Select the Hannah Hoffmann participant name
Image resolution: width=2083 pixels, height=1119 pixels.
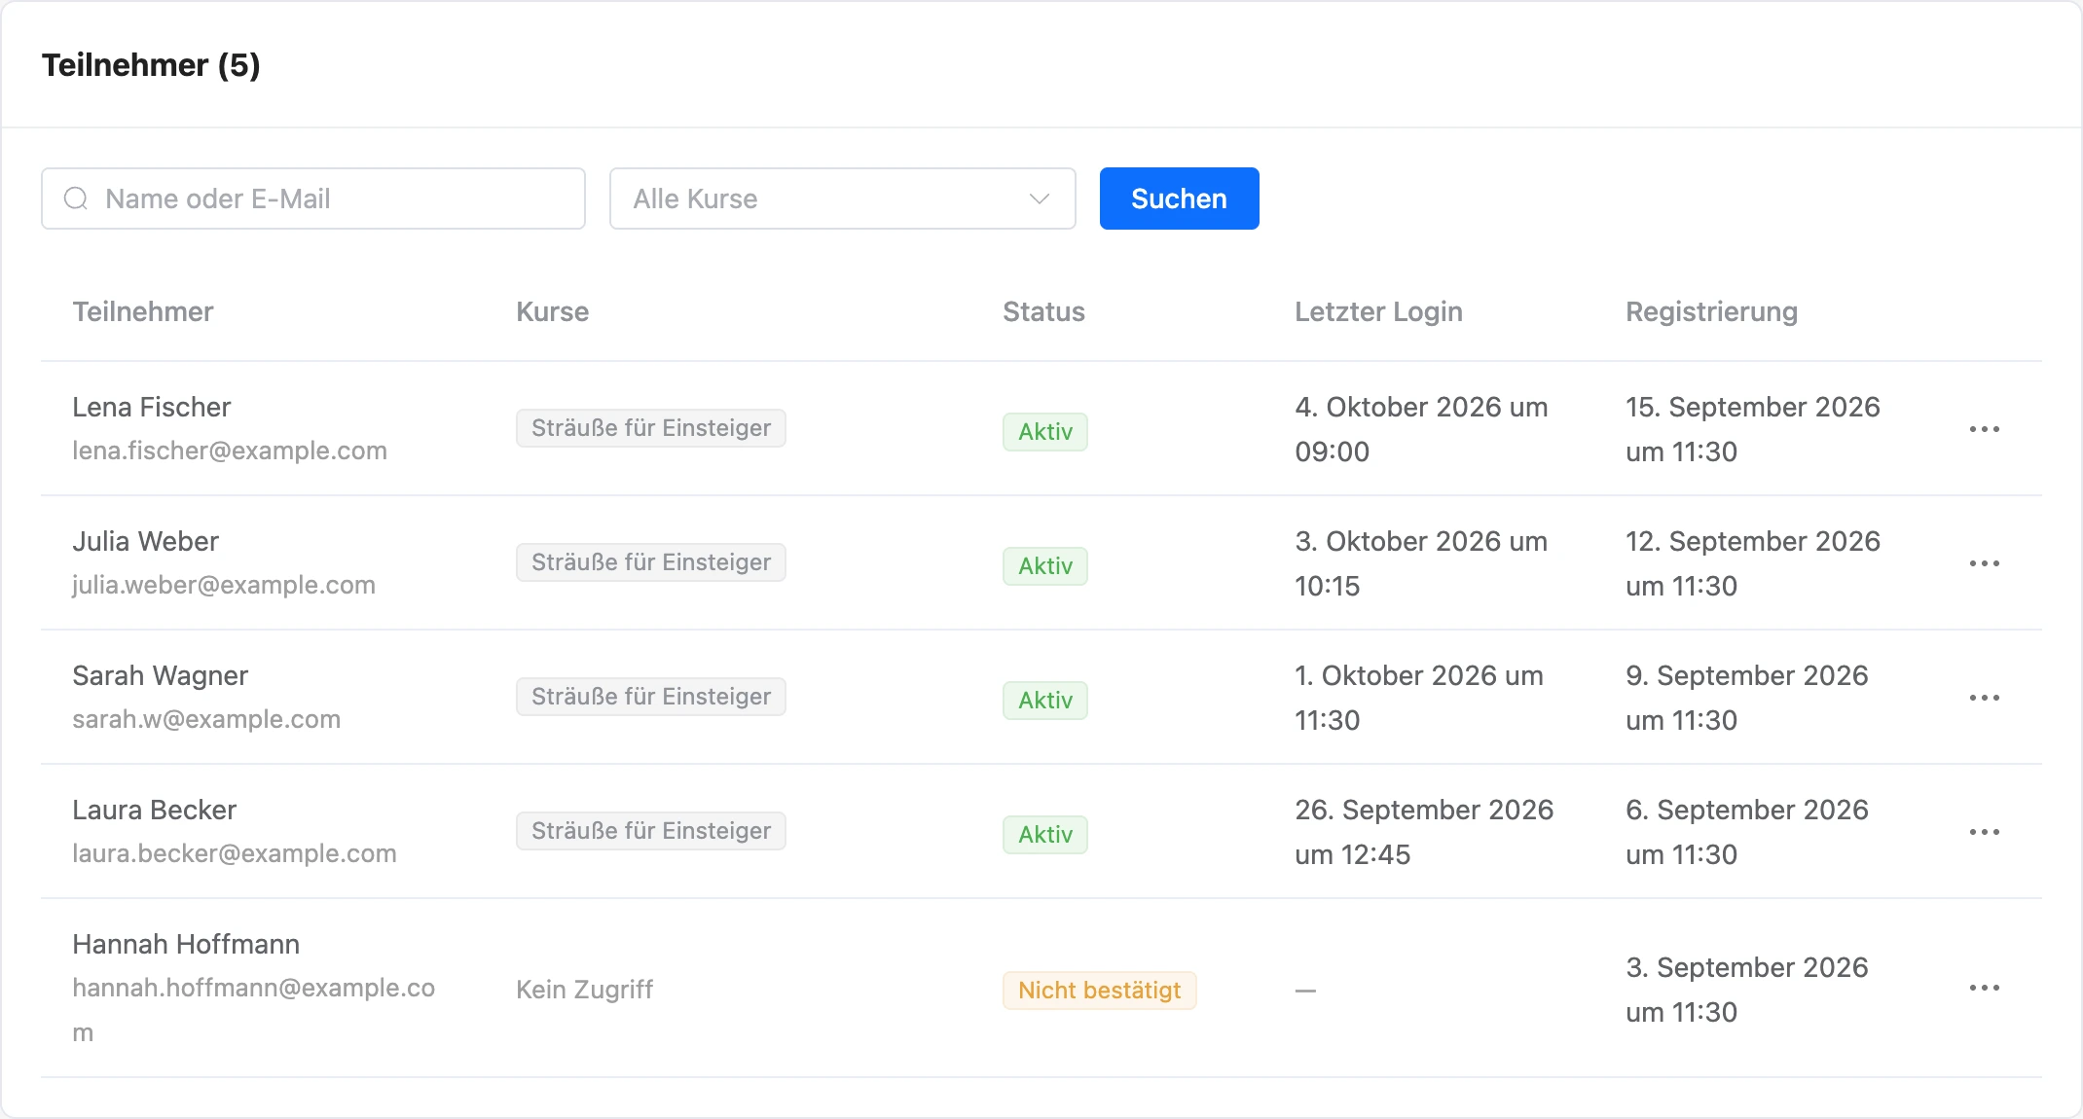point(186,944)
